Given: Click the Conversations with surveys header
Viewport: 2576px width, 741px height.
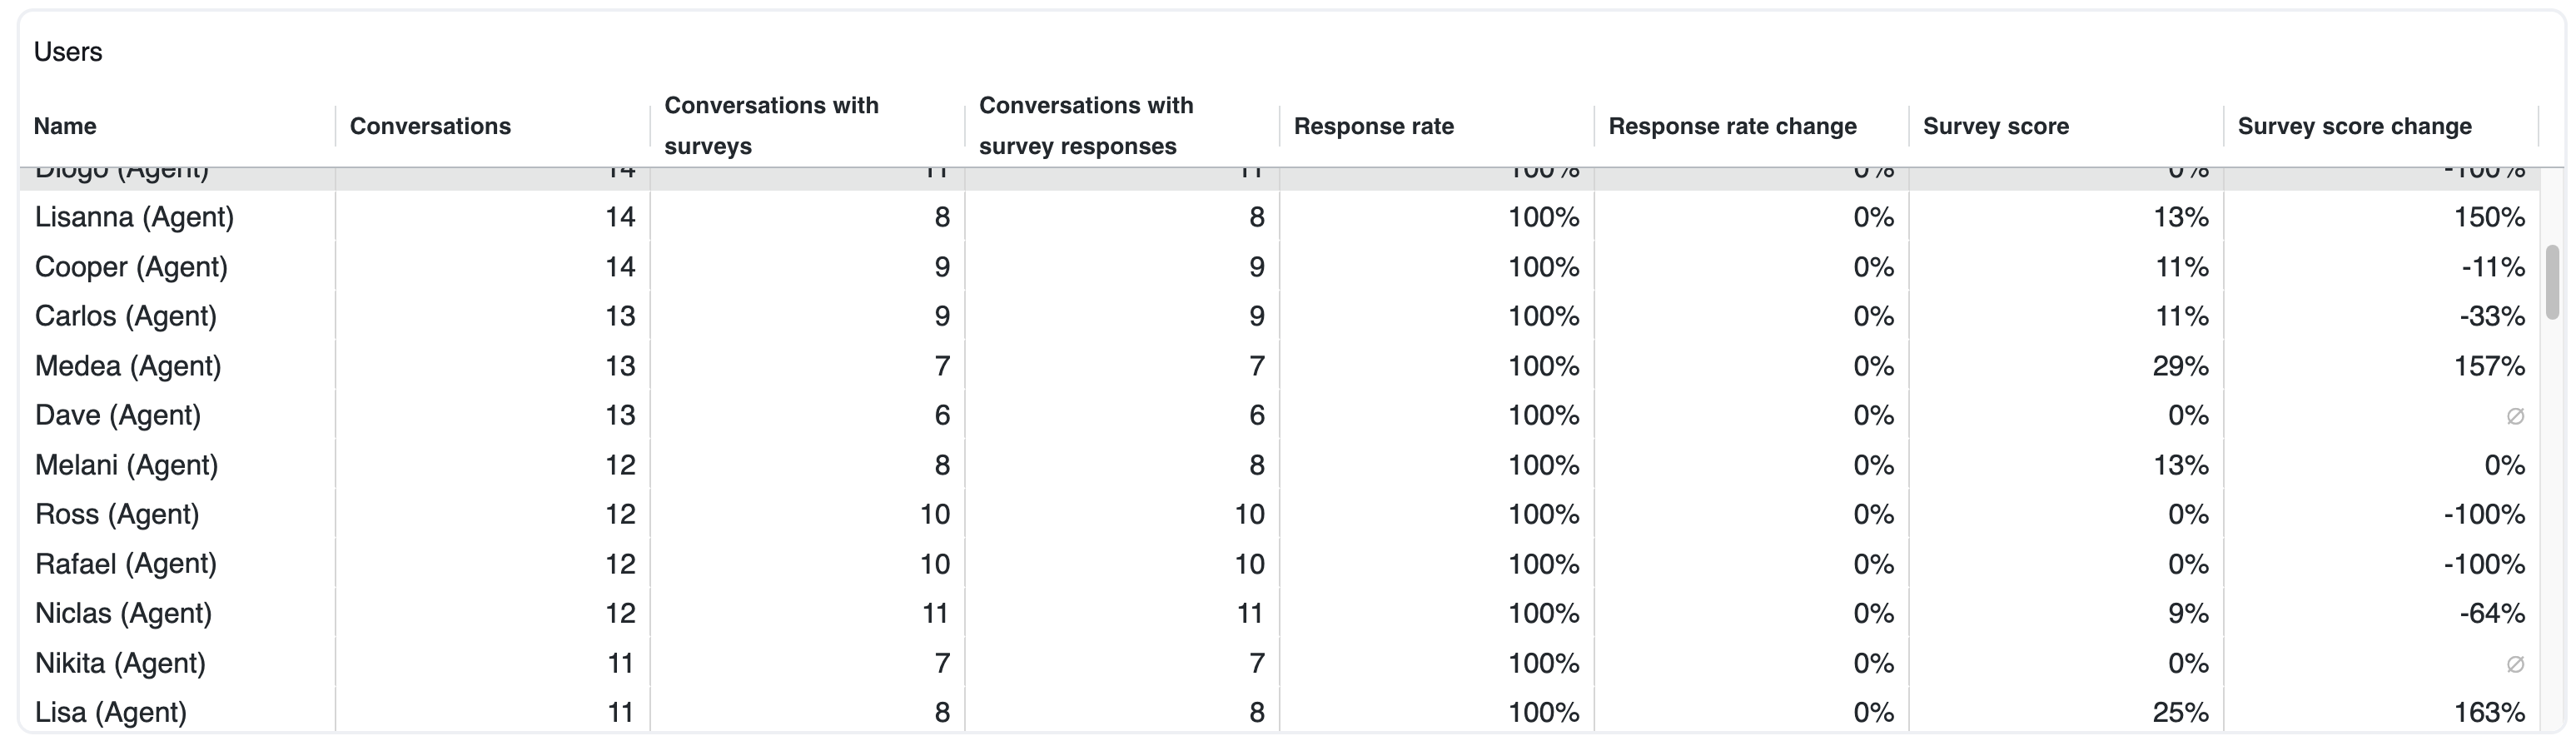Looking at the screenshot, I should point(771,126).
